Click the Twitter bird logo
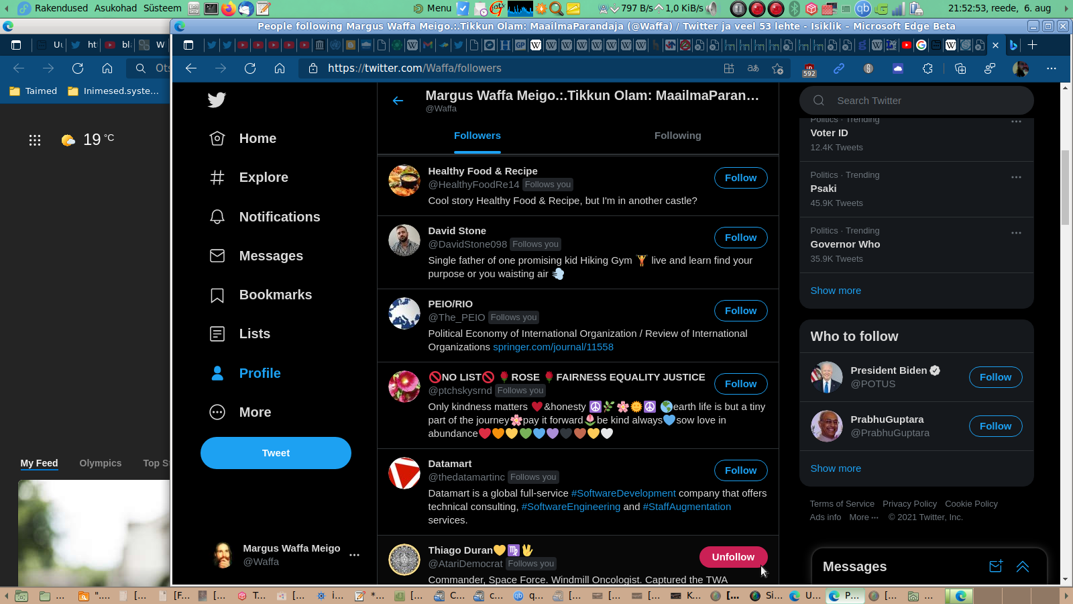The image size is (1073, 604). (217, 100)
